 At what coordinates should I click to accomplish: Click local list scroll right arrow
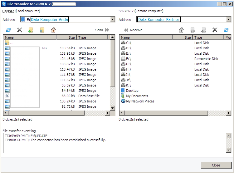click(107, 113)
